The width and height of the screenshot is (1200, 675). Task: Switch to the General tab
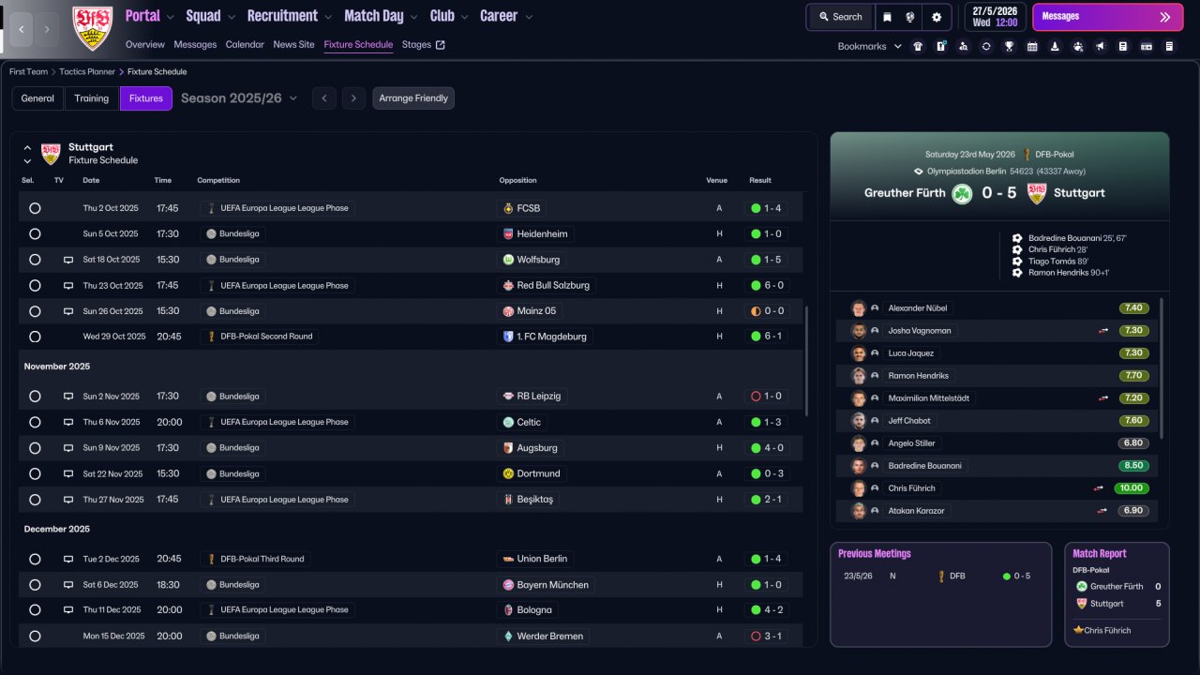[37, 98]
